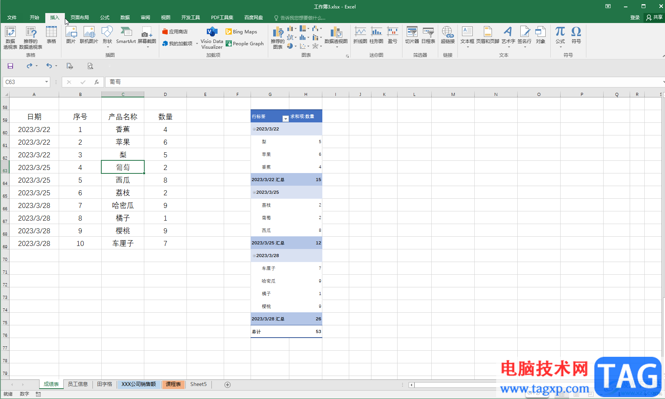Open Ribbon Display Options

tap(608, 6)
